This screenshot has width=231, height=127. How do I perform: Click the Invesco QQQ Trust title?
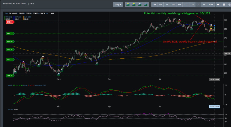(18, 3)
